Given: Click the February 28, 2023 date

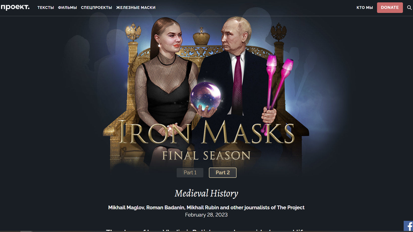Looking at the screenshot, I should point(206,215).
